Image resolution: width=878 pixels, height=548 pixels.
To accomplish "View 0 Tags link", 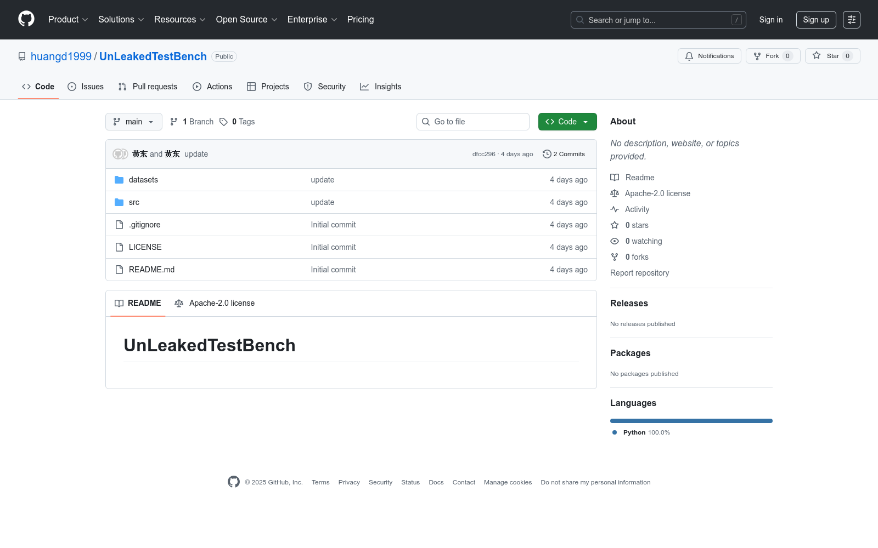I will 237,122.
